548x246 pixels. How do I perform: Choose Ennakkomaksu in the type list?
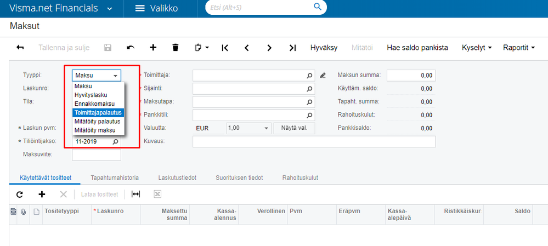coord(94,104)
